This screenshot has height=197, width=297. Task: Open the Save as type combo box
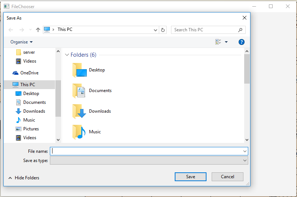coord(149,161)
